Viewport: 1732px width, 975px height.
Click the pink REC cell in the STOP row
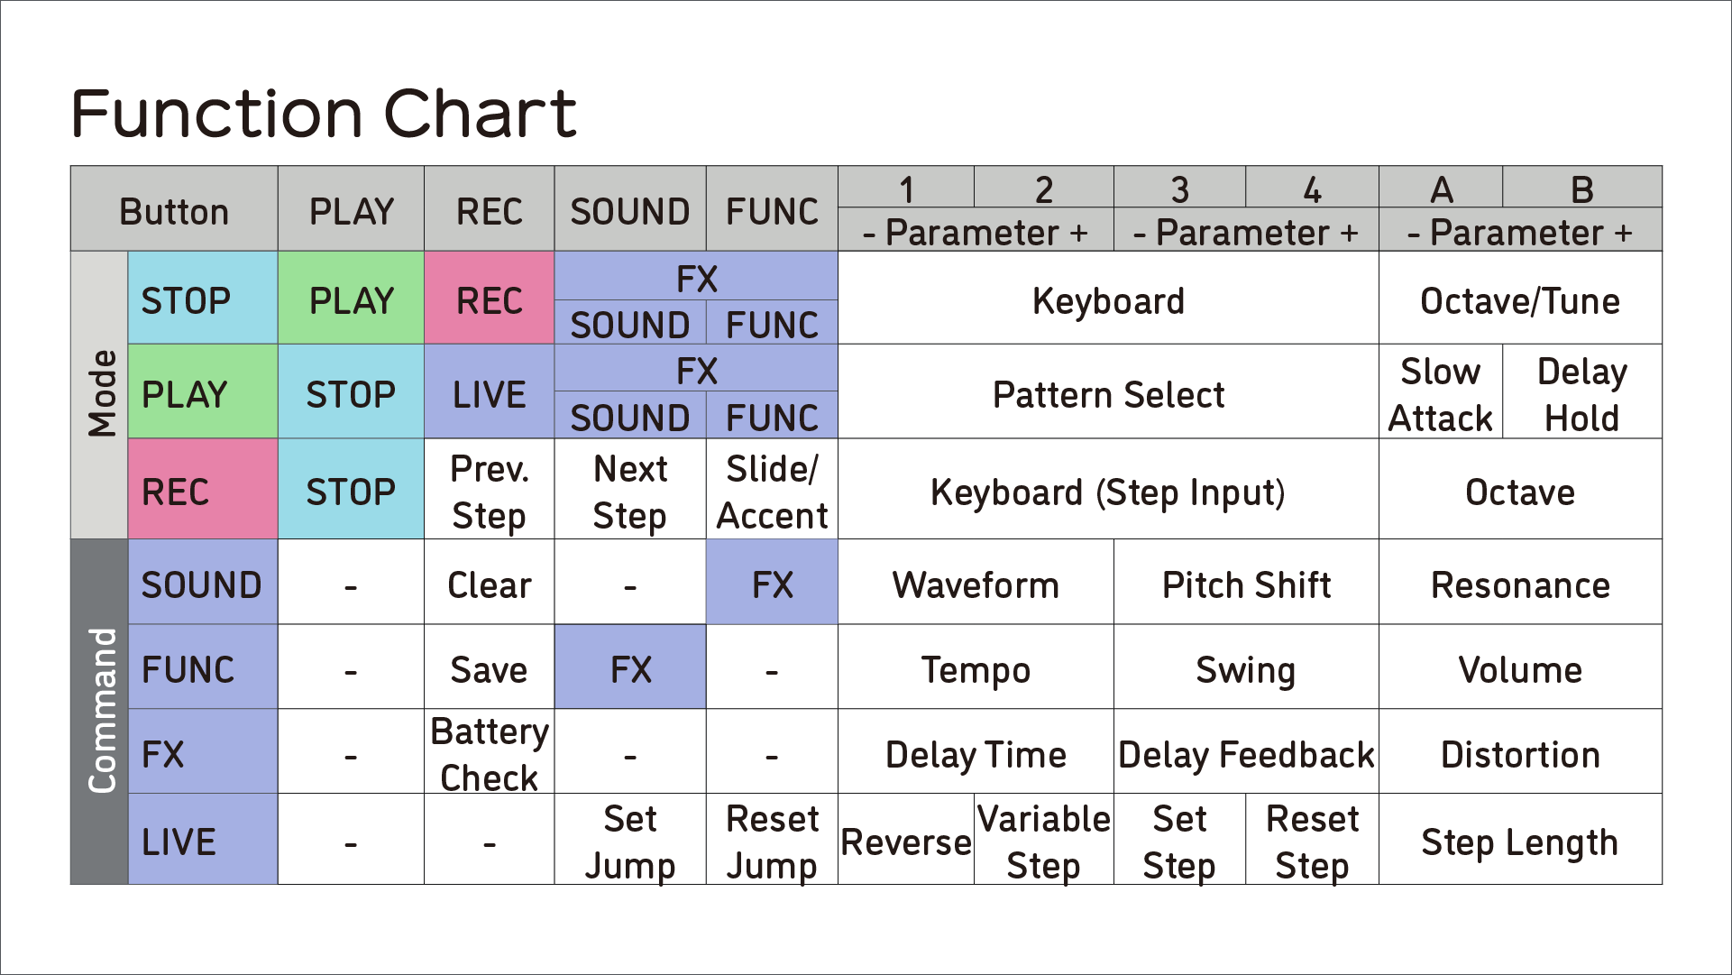489,299
